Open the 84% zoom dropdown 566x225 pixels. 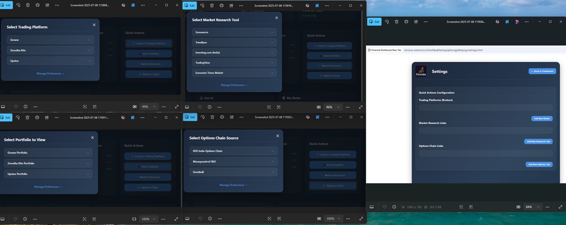pos(532,207)
